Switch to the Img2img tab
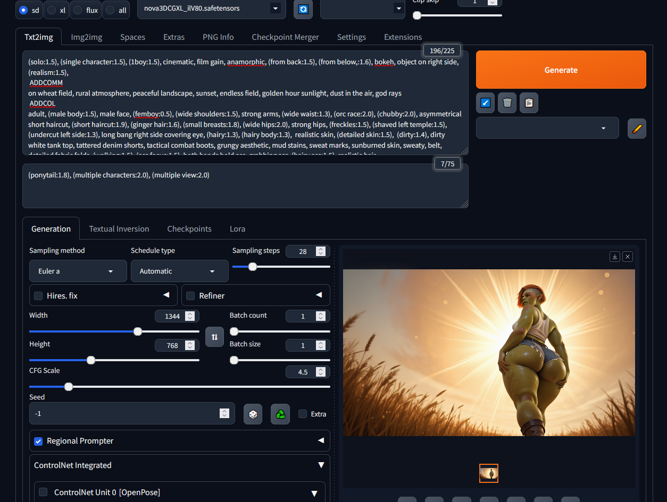Screen dimensions: 667x502 pos(87,37)
